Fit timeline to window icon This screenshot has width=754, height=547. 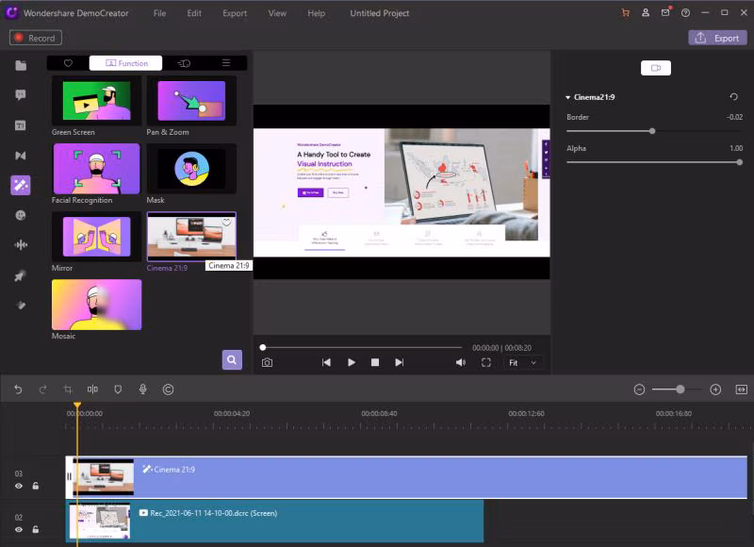(741, 390)
